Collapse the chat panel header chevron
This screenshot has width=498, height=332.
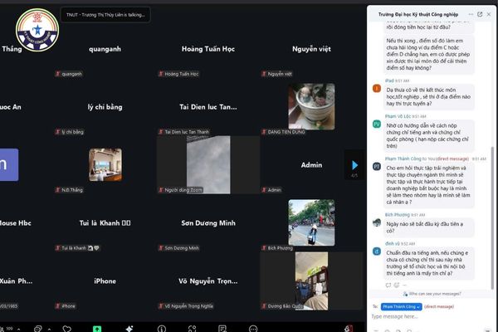(x=469, y=14)
